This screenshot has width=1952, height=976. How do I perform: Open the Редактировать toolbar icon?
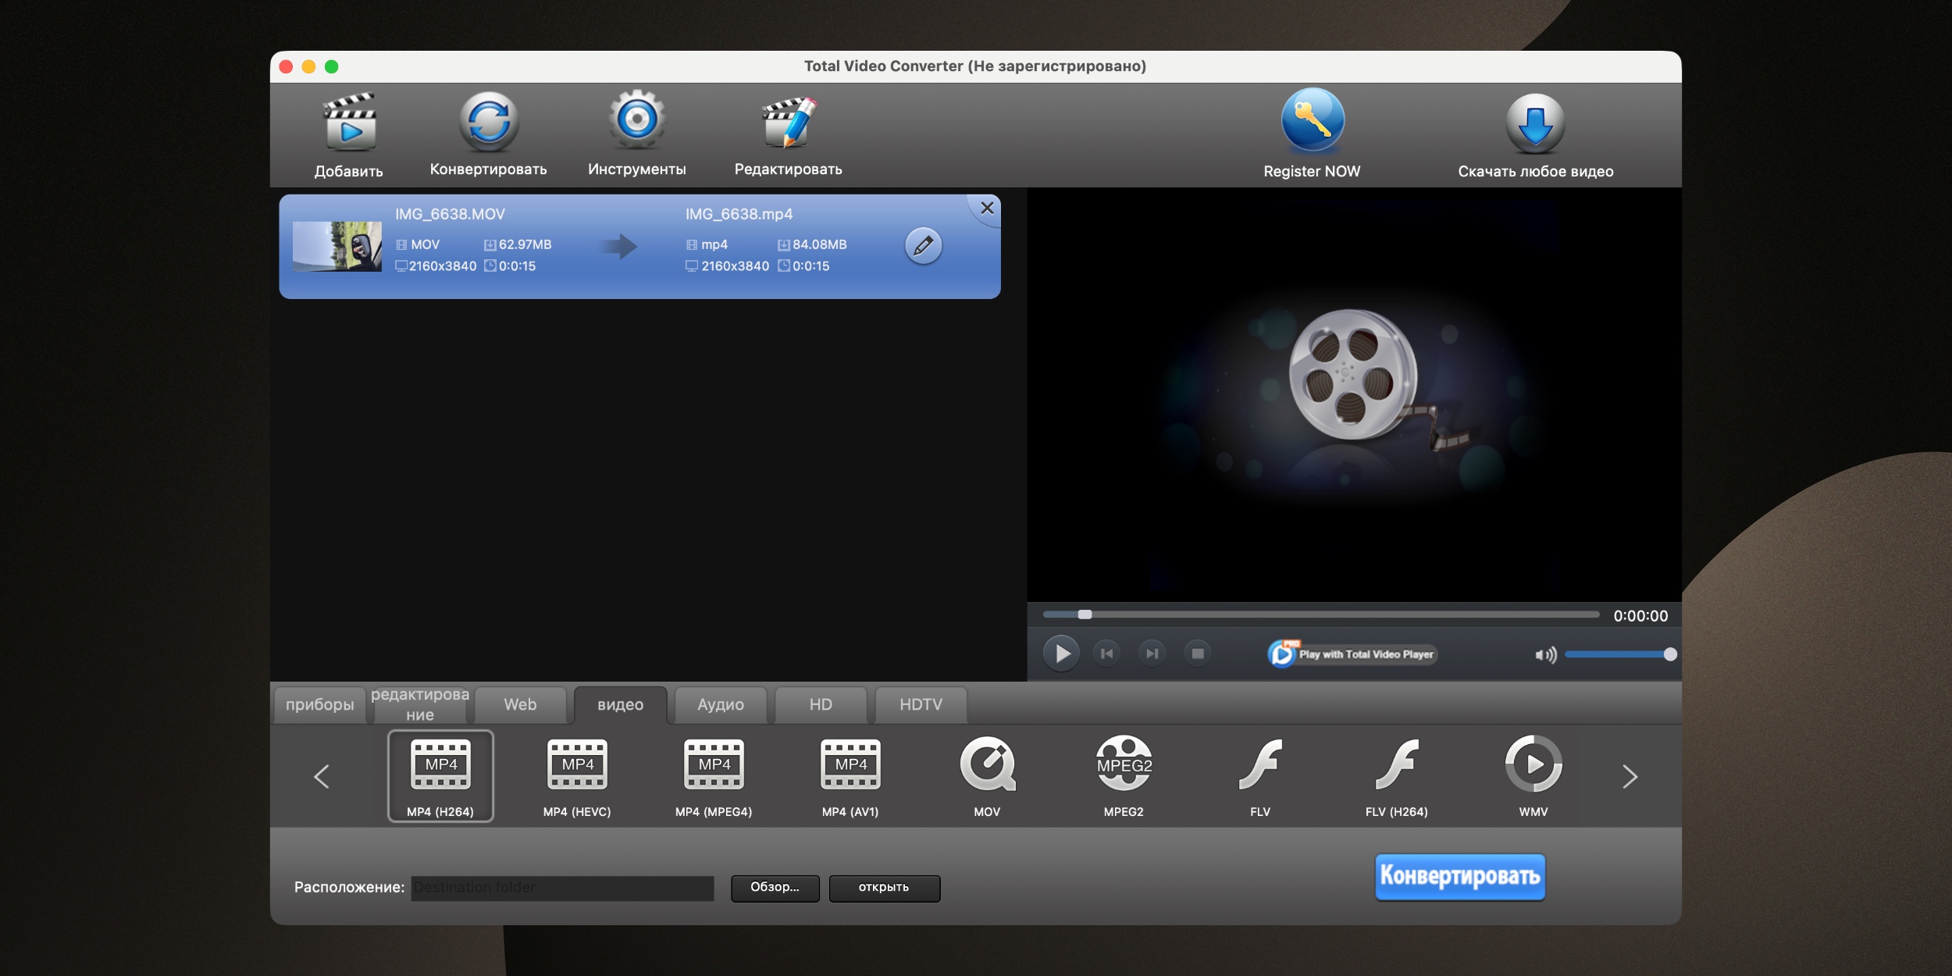click(x=789, y=122)
